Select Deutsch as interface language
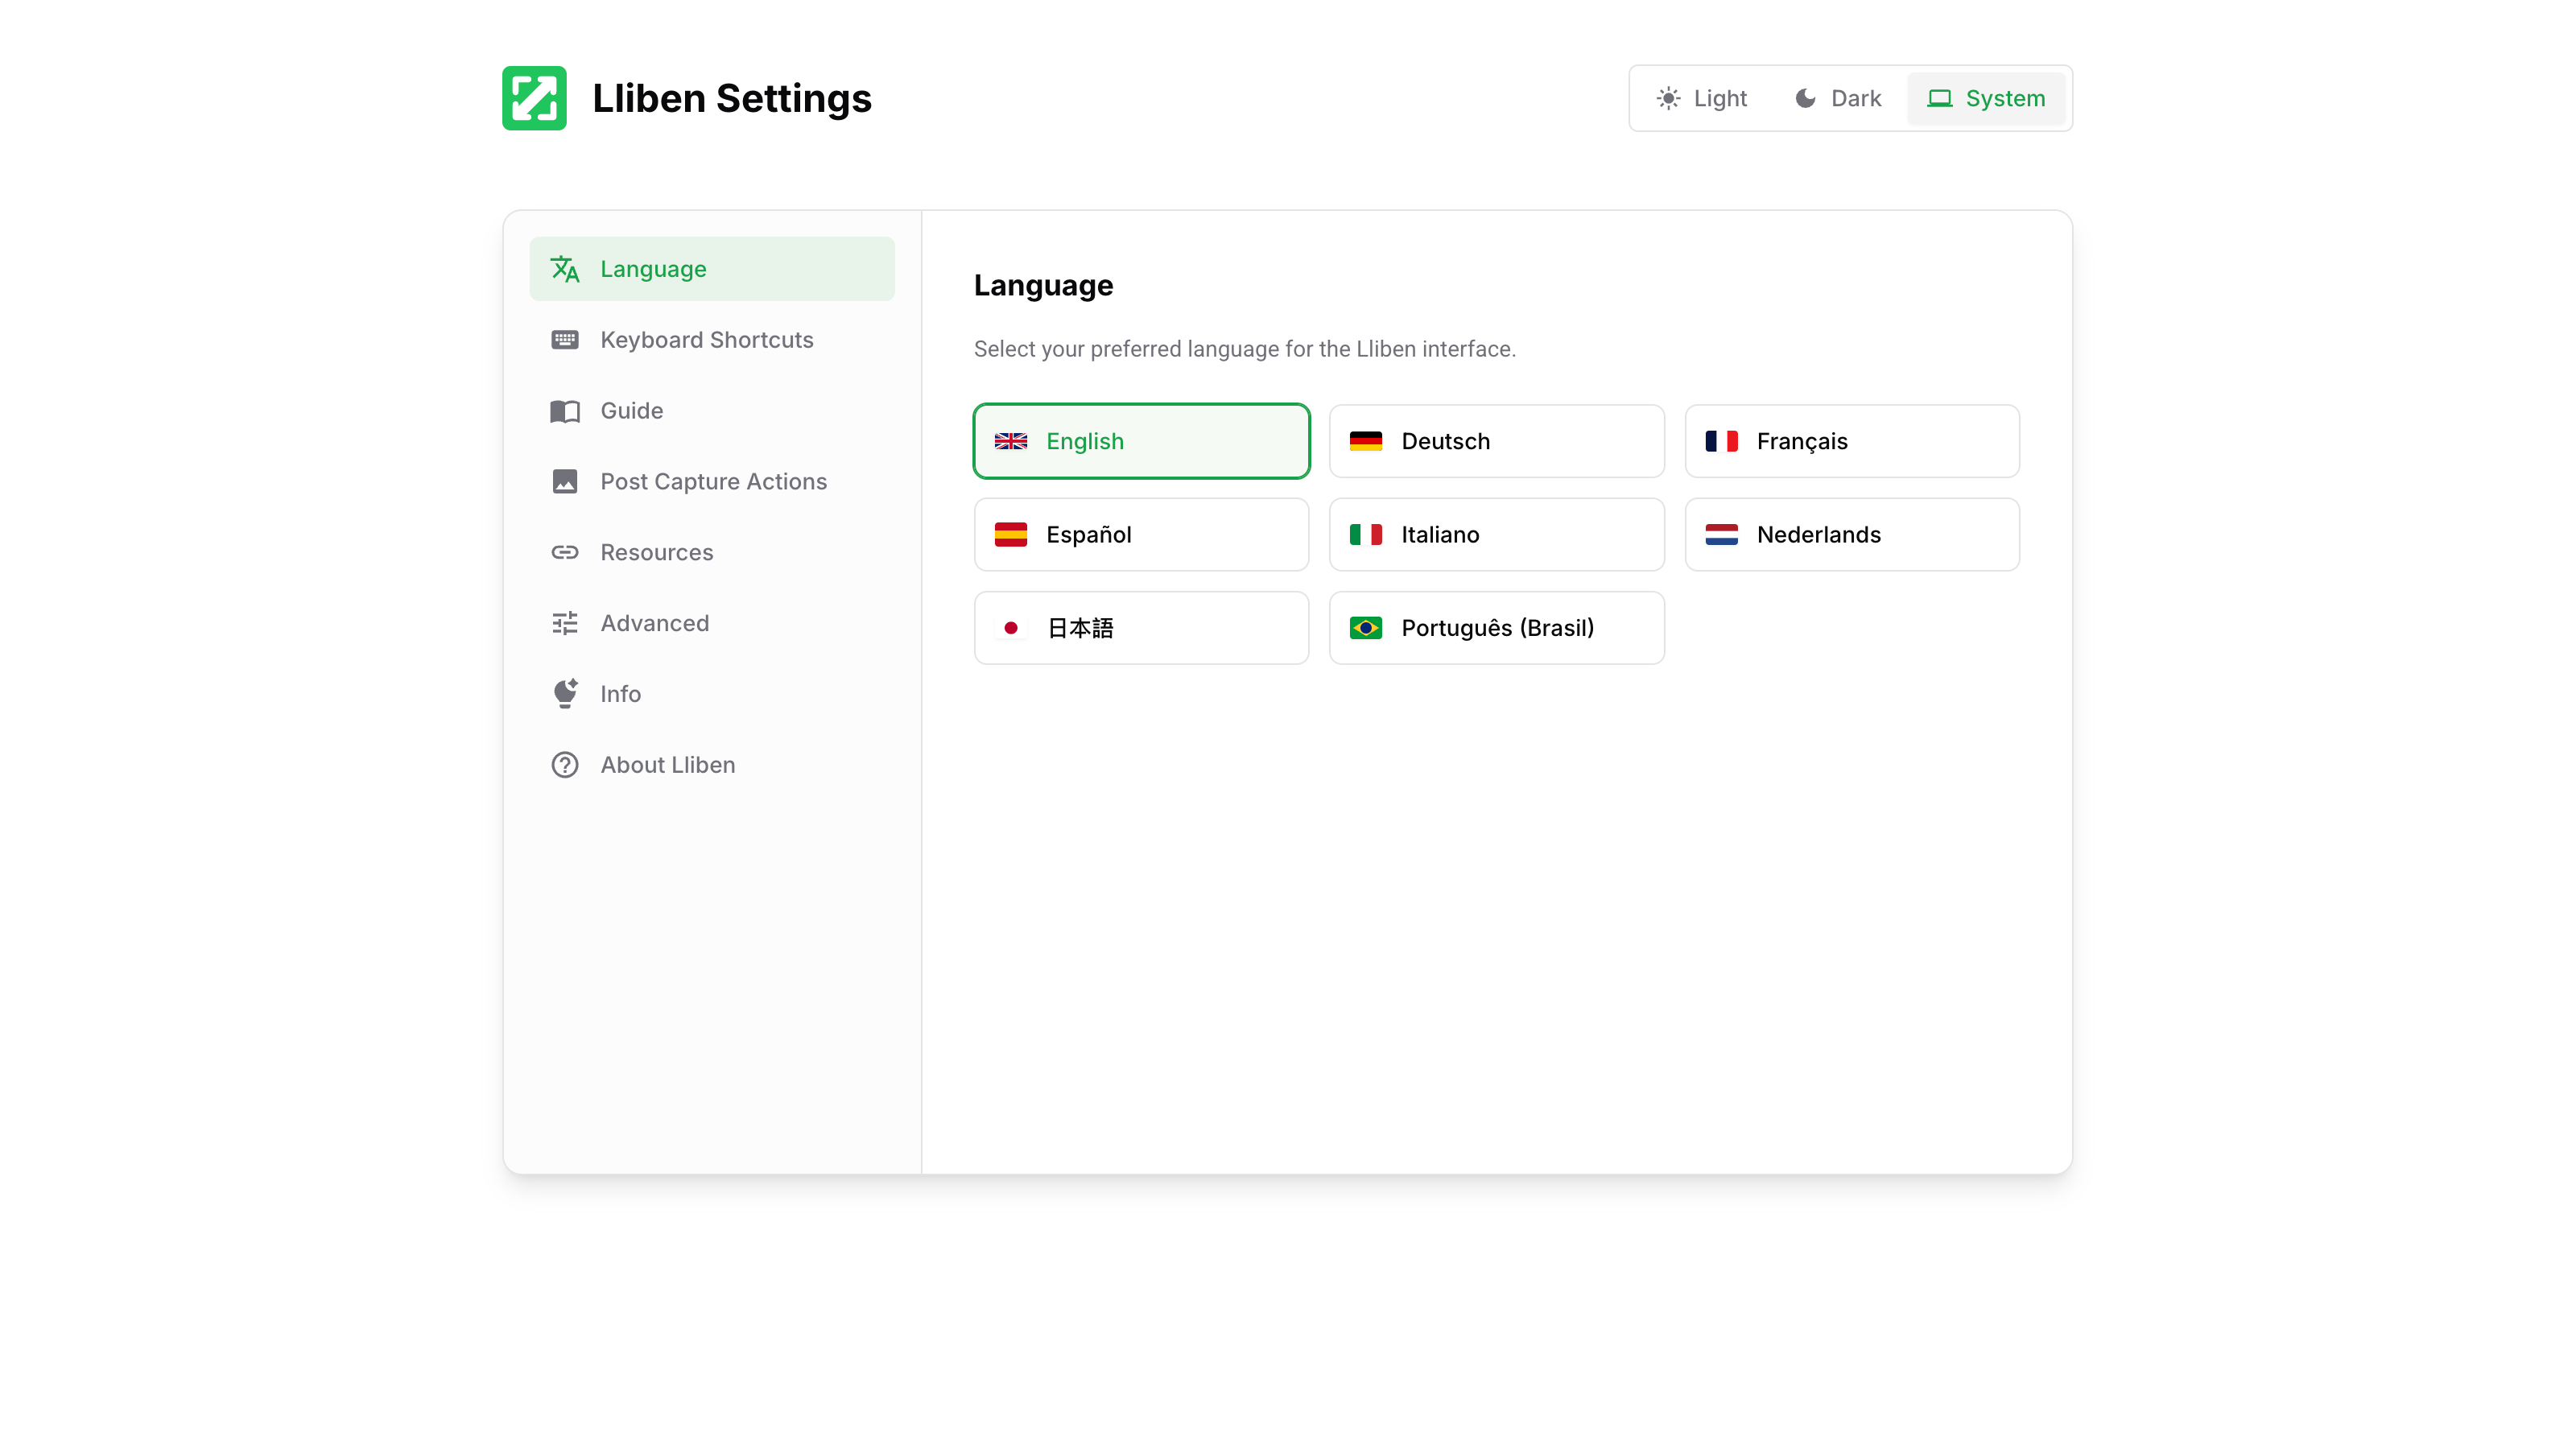The width and height of the screenshot is (2576, 1449). pos(1496,441)
